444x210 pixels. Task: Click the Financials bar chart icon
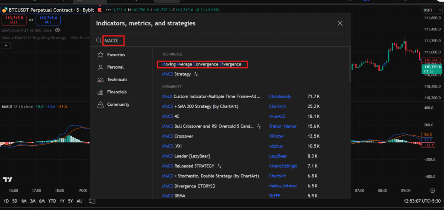click(101, 92)
